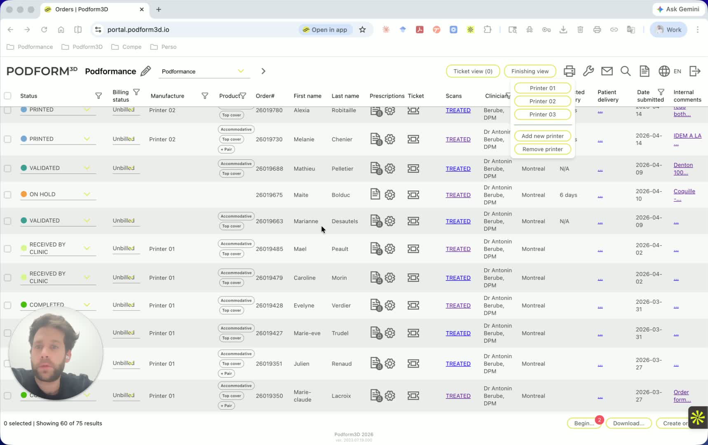Bookmark page with the star icon
Image resolution: width=708 pixels, height=445 pixels.
(362, 30)
